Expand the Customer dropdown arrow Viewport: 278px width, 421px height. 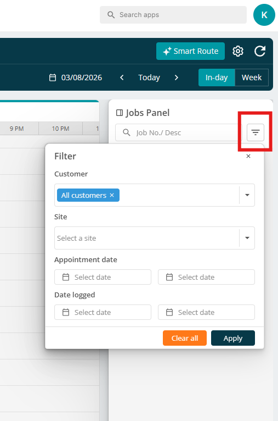point(247,195)
